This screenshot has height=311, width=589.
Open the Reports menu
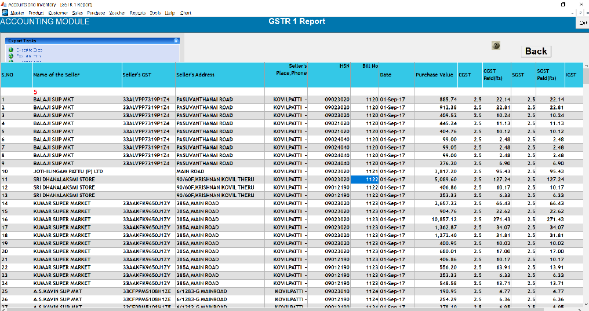137,12
